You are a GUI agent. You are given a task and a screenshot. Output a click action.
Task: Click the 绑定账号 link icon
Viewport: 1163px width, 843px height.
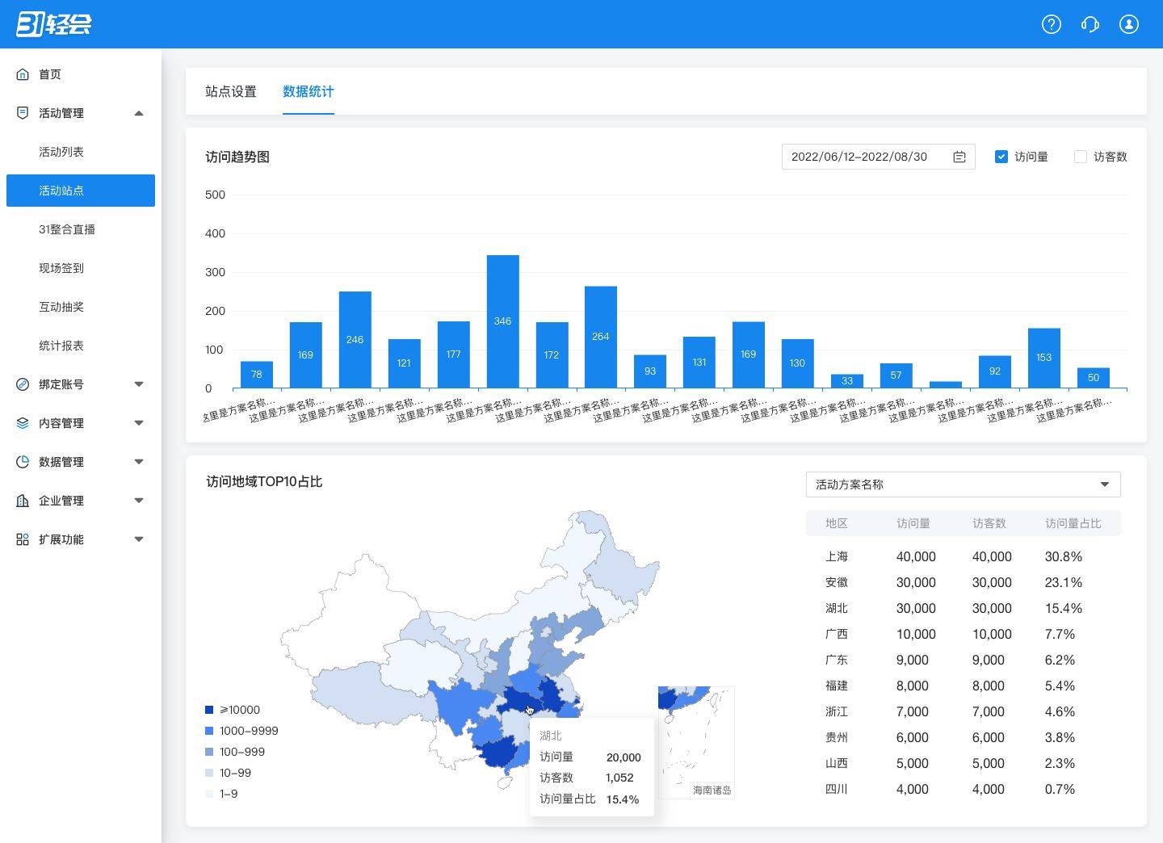coord(23,384)
